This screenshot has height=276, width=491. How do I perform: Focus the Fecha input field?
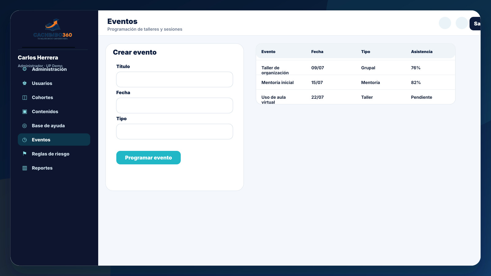[x=175, y=105]
